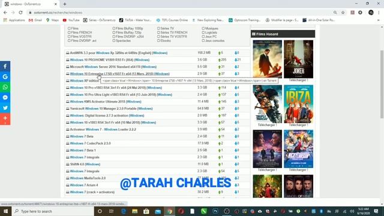Share via the Twitter sidebar icon
The height and width of the screenshot is (216, 384).
click(5, 107)
